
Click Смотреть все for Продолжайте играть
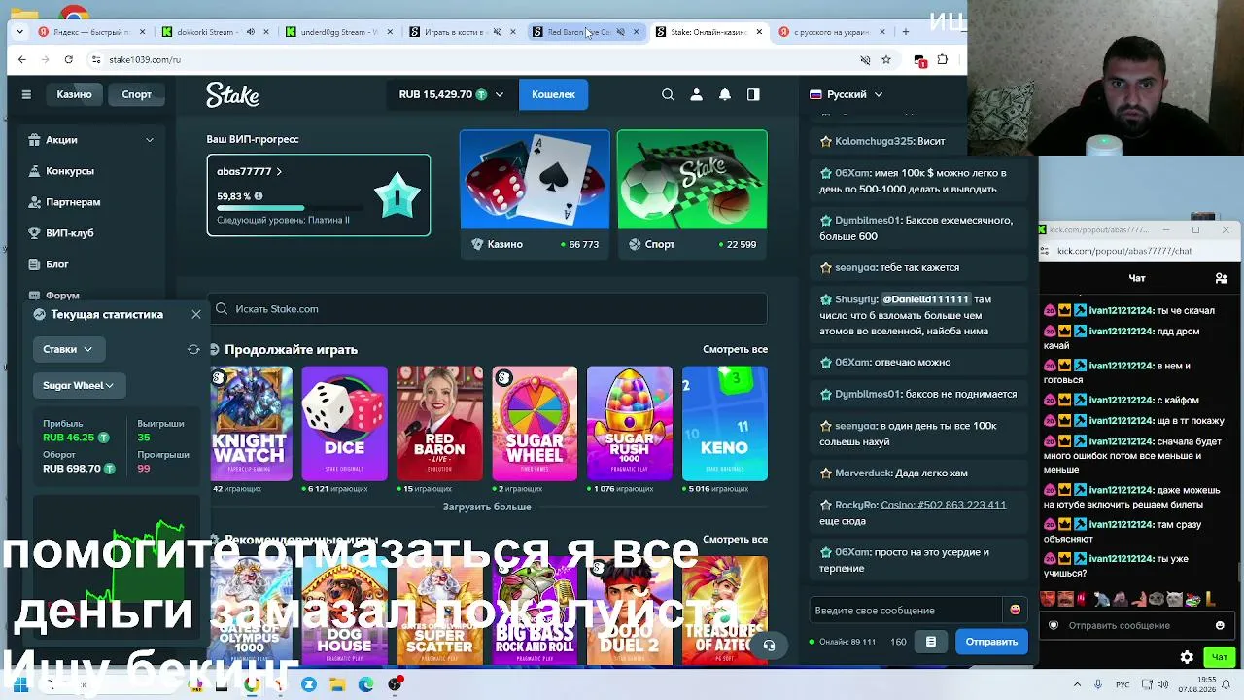point(735,349)
